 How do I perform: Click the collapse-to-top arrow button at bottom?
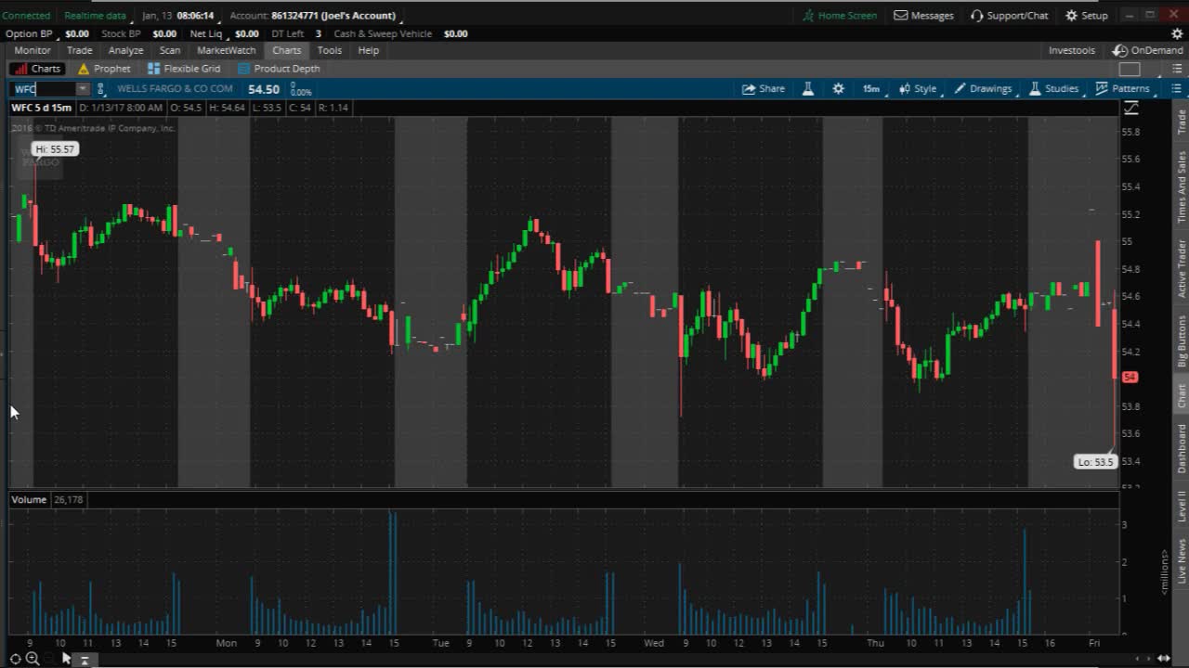click(x=84, y=660)
